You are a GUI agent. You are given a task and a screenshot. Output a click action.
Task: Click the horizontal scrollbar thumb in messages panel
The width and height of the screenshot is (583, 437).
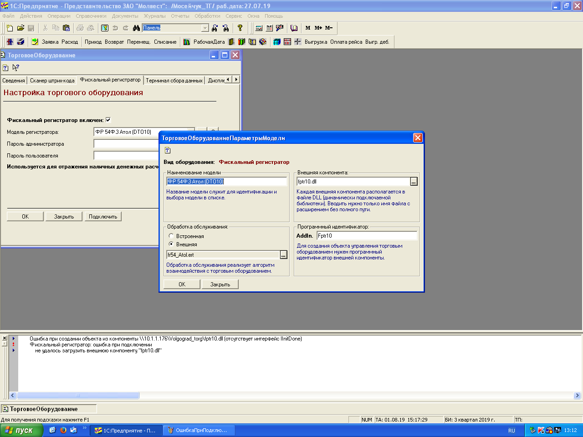(x=78, y=396)
